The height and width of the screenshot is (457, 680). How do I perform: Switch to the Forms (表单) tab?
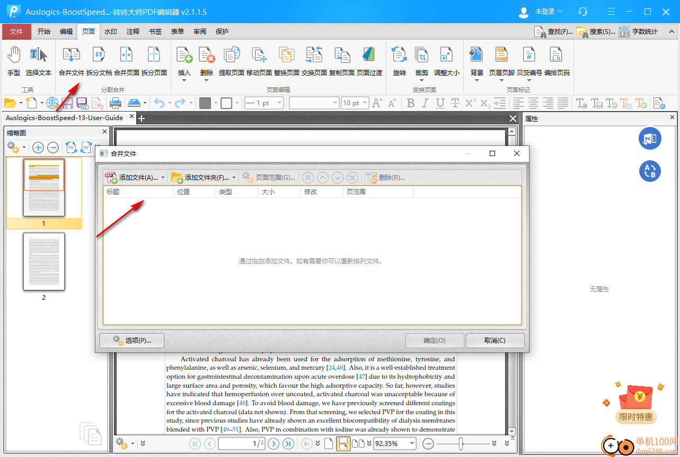coord(178,32)
